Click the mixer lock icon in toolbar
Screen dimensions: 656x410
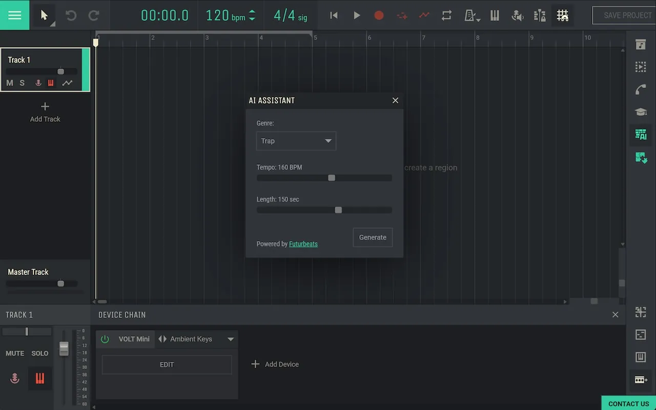point(540,16)
